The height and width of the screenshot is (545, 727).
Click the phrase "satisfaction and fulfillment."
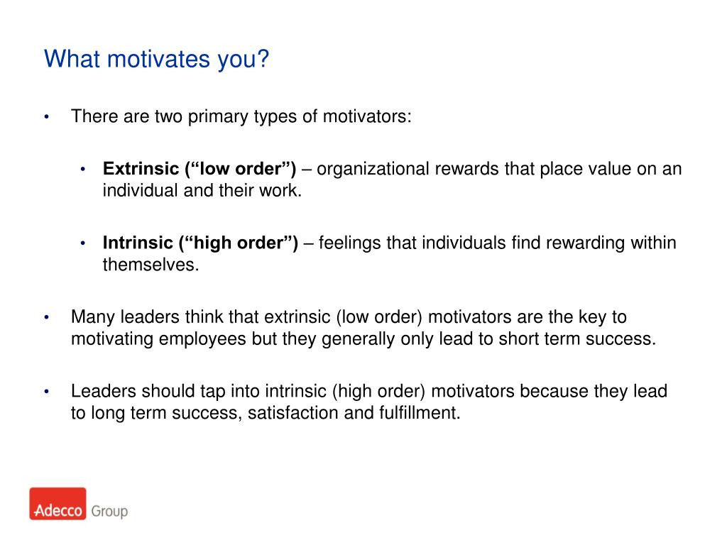pos(354,413)
